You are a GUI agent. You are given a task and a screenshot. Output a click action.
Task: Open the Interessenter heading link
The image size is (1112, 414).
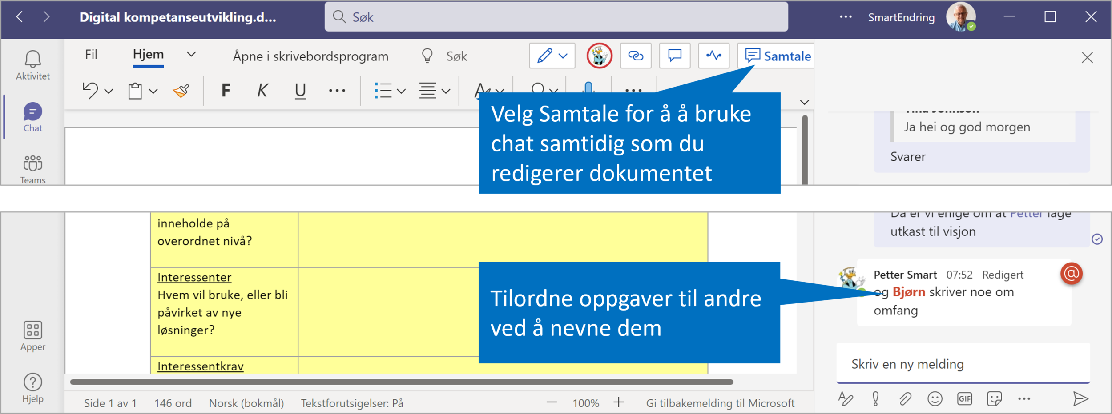(x=194, y=277)
